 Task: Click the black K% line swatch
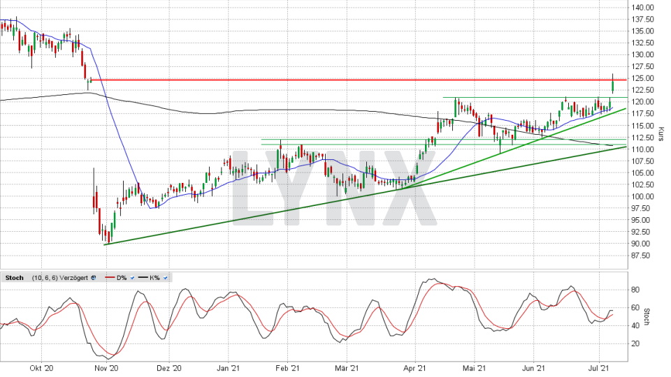(x=143, y=278)
